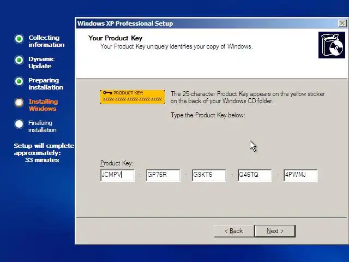349x262 pixels.
Task: Select the fifth key field 4PWMJ
Action: coord(300,175)
